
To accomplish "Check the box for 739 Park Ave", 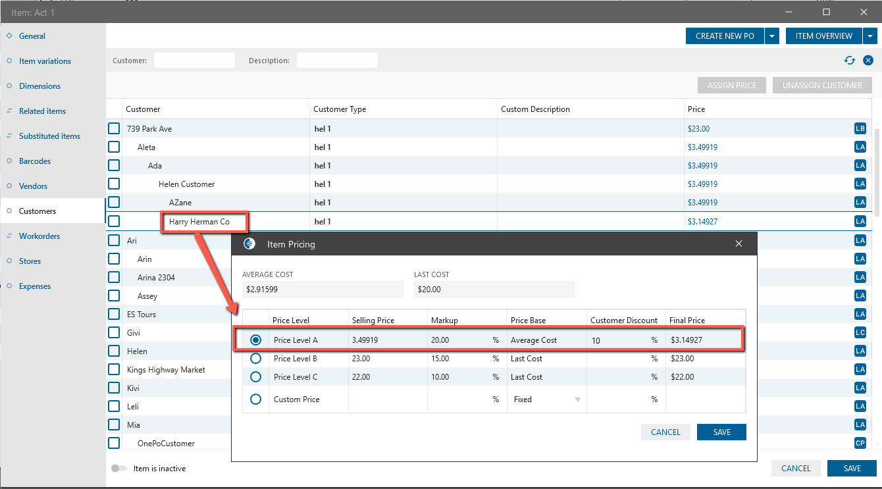I will 114,129.
